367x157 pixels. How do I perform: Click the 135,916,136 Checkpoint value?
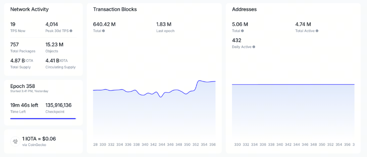point(58,105)
